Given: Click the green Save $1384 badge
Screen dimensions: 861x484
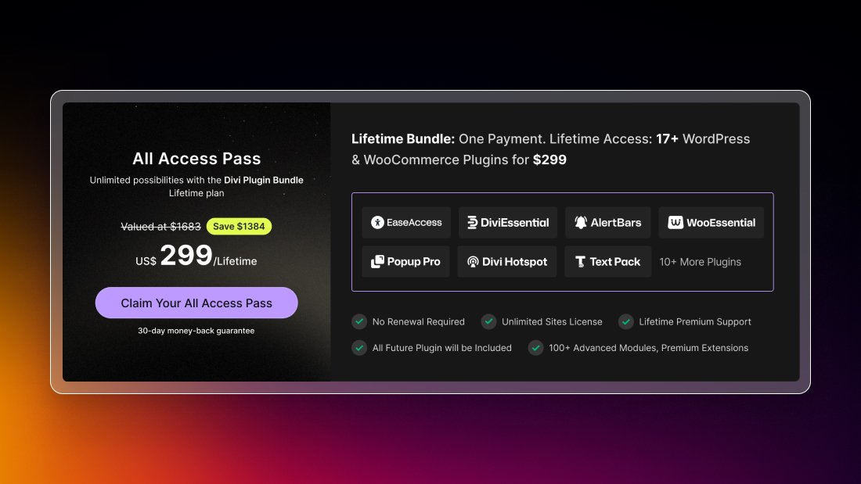Looking at the screenshot, I should (x=240, y=227).
